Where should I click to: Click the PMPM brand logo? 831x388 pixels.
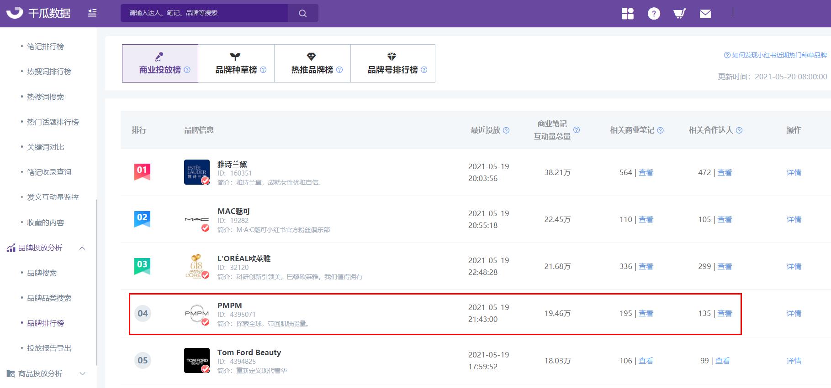click(197, 313)
